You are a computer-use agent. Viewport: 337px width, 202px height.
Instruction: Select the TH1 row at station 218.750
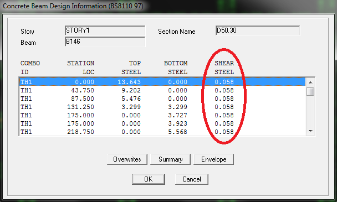pyautogui.click(x=162, y=132)
